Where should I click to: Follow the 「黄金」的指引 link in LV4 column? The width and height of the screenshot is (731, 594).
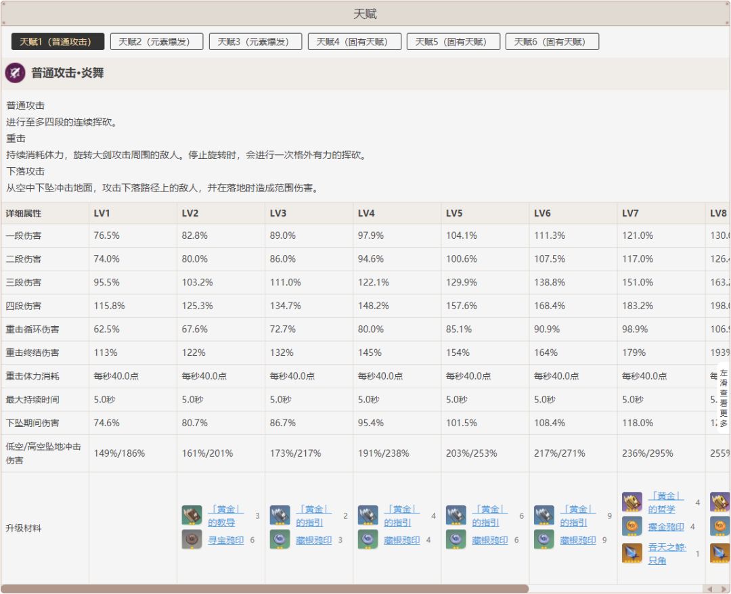pos(402,516)
